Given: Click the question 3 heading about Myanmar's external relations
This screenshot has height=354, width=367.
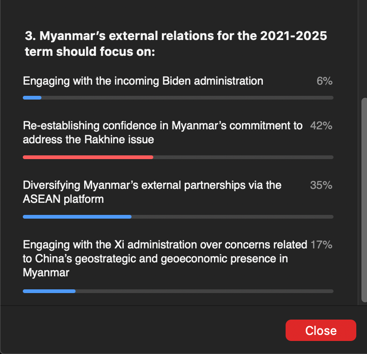Looking at the screenshot, I should point(176,44).
